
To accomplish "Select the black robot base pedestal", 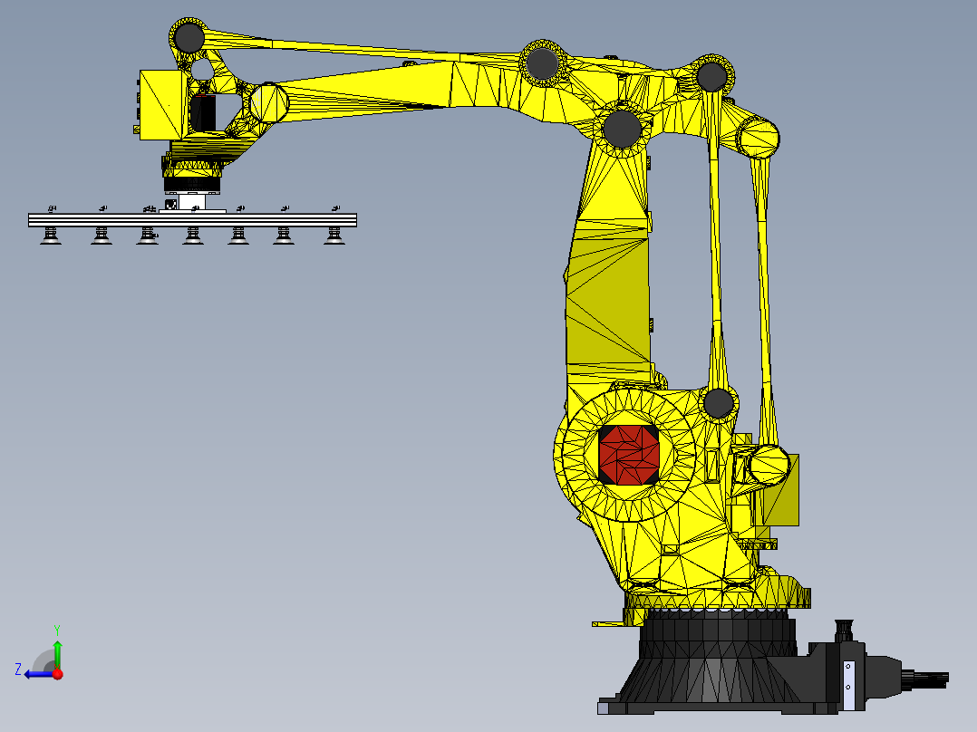I will point(717,660).
